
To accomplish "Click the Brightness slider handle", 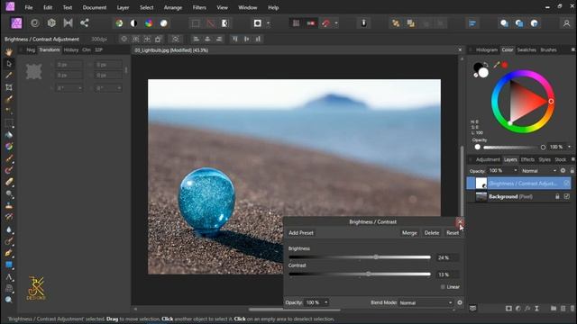I will tap(376, 257).
